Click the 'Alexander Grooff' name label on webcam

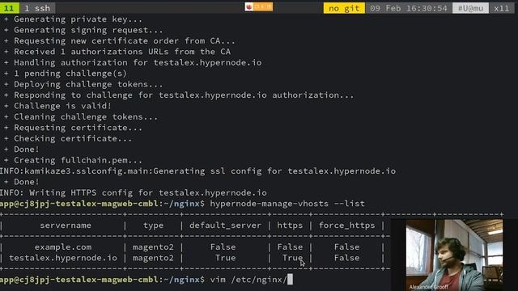428,287
